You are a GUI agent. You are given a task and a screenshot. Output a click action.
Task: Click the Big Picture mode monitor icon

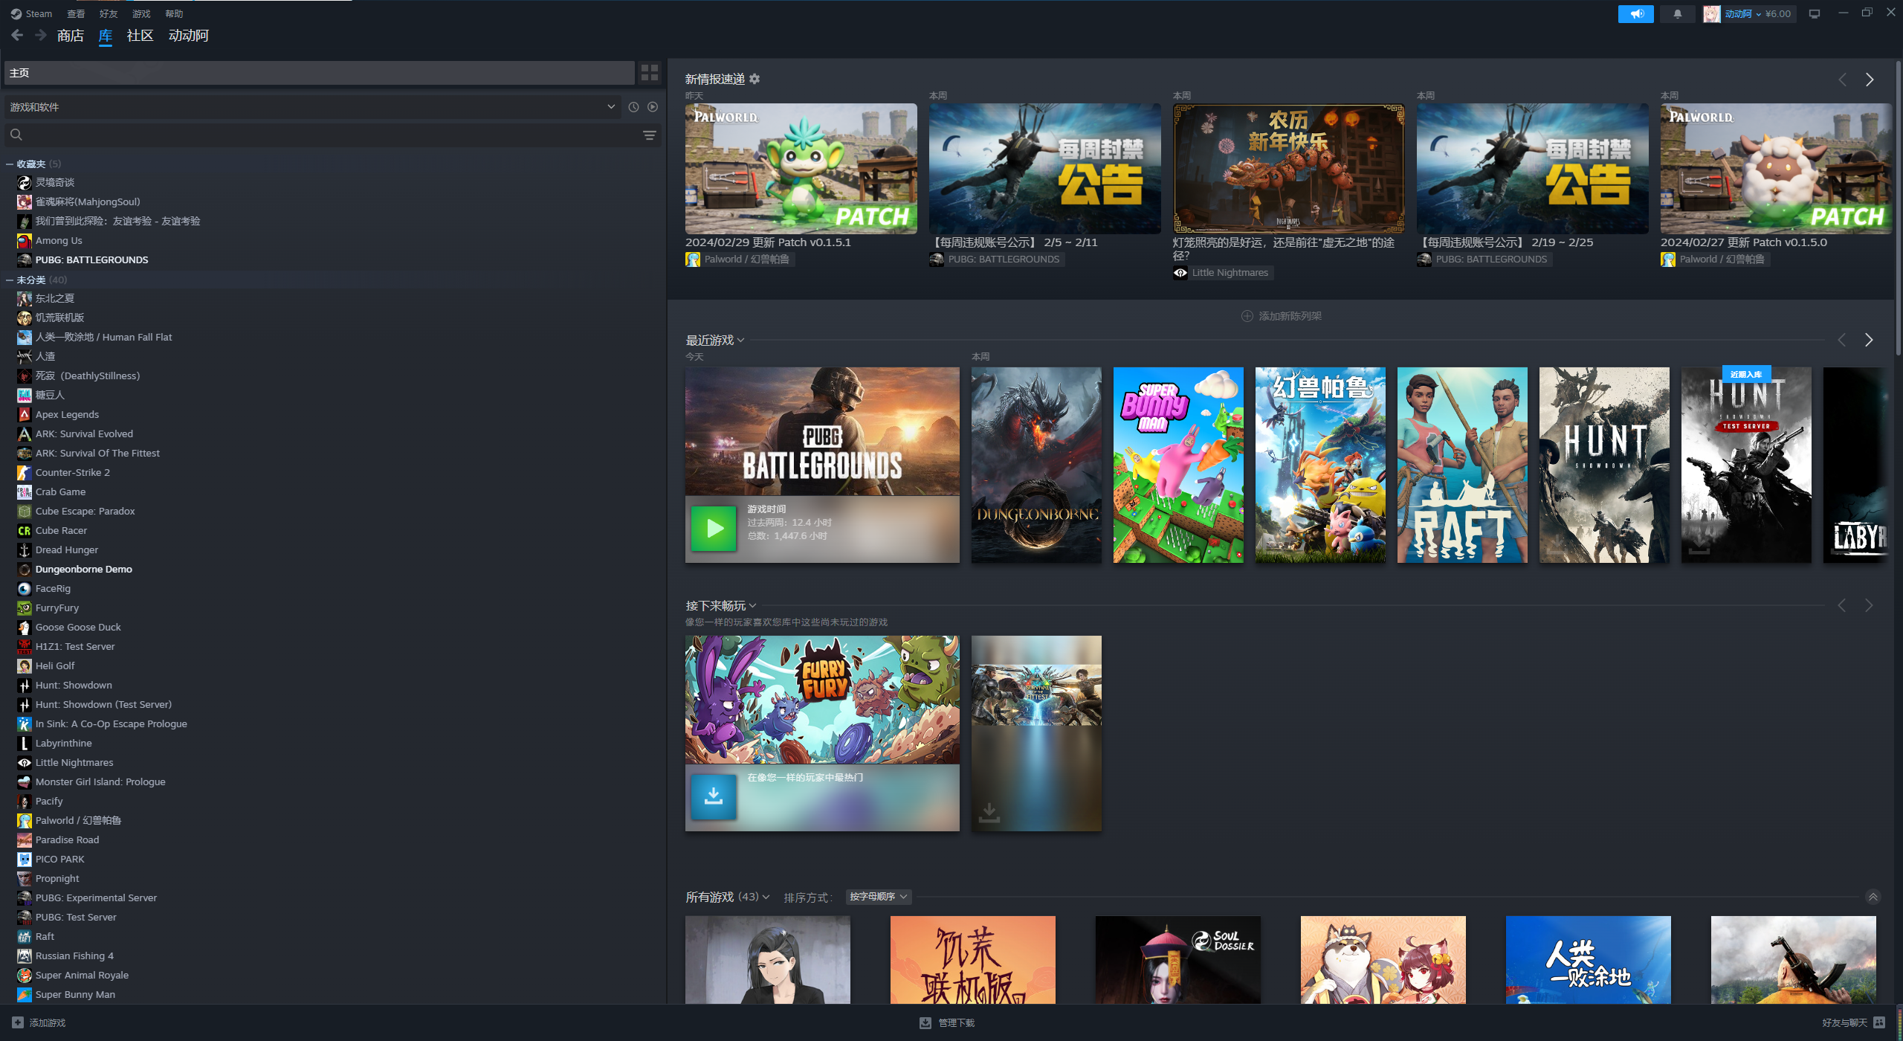[1815, 13]
